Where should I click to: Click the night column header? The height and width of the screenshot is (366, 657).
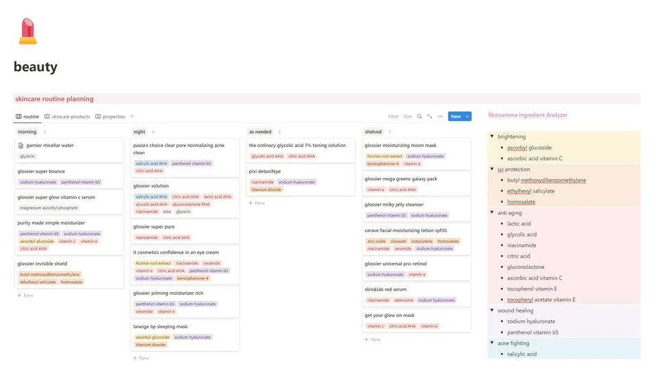(x=139, y=131)
